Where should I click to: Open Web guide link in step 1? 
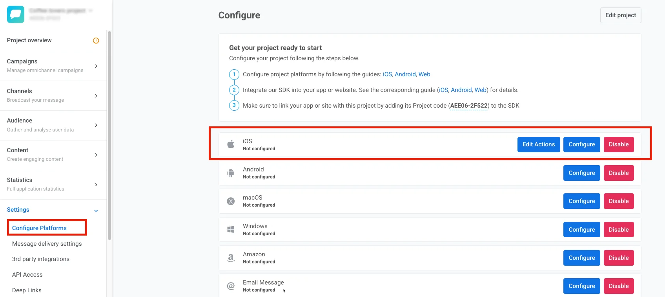point(425,74)
